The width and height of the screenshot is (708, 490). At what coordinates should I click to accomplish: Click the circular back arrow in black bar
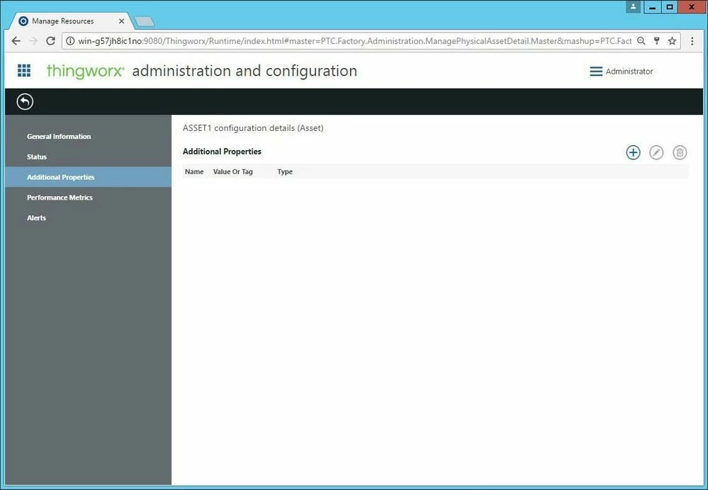[x=25, y=101]
